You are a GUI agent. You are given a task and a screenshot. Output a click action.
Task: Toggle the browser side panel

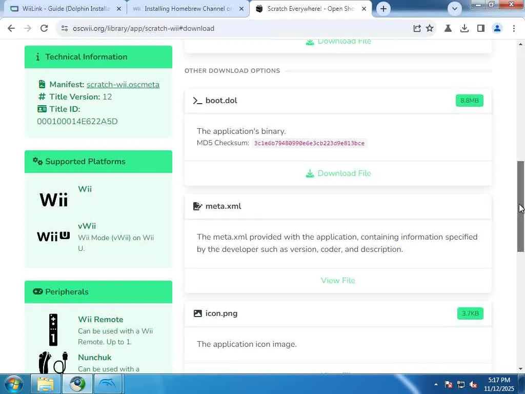point(481,29)
